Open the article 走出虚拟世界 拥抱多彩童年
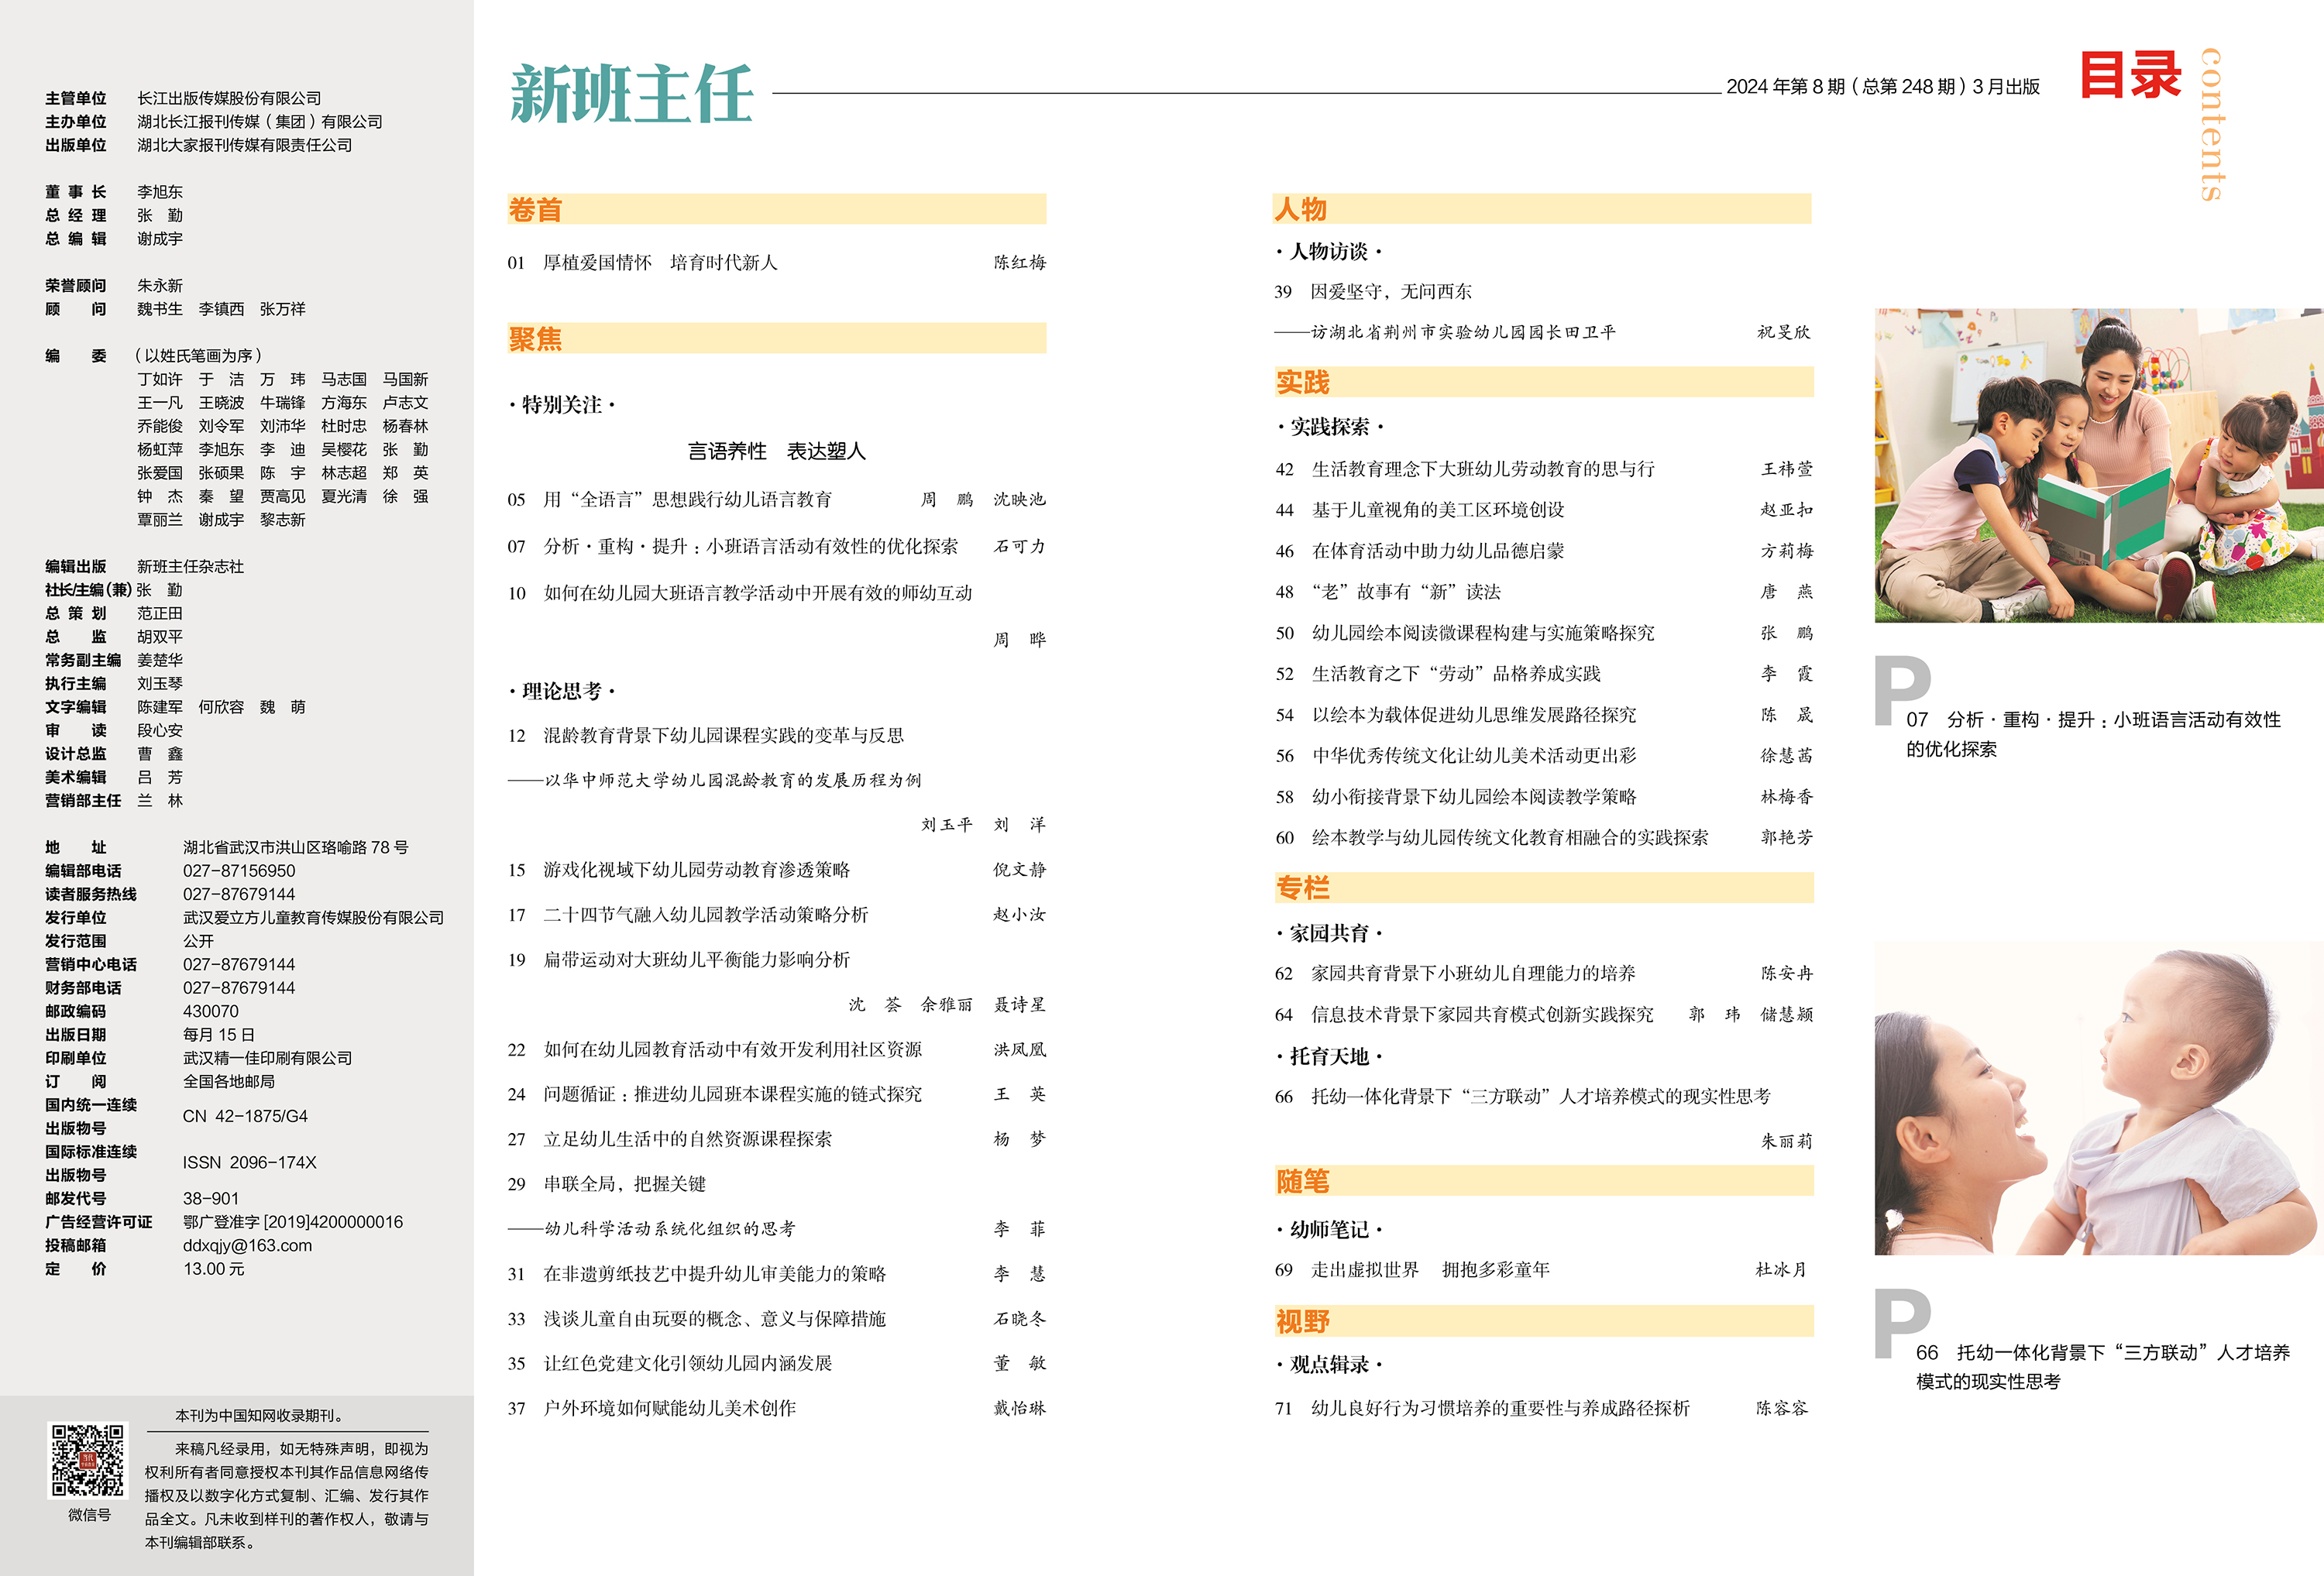 pos(1429,1270)
